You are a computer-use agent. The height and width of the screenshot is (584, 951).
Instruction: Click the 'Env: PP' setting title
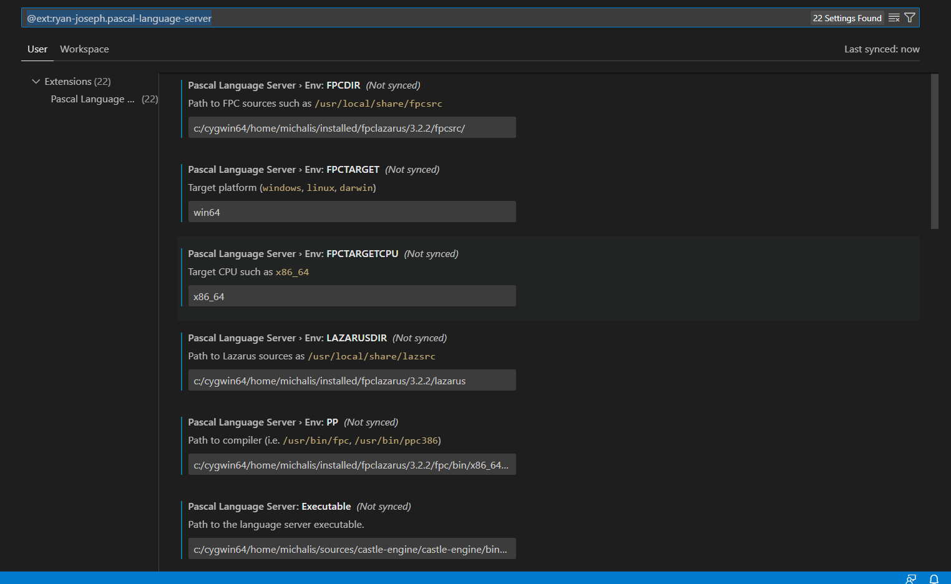pyautogui.click(x=263, y=422)
